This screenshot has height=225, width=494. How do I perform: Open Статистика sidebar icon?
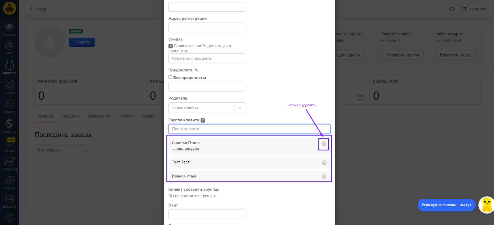(x=9, y=163)
